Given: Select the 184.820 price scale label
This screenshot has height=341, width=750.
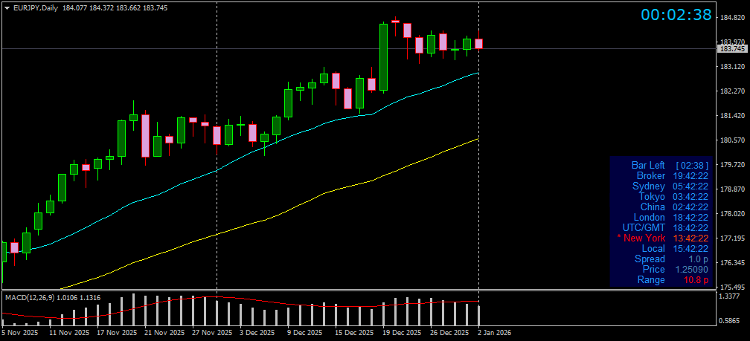Looking at the screenshot, I should 733,18.
